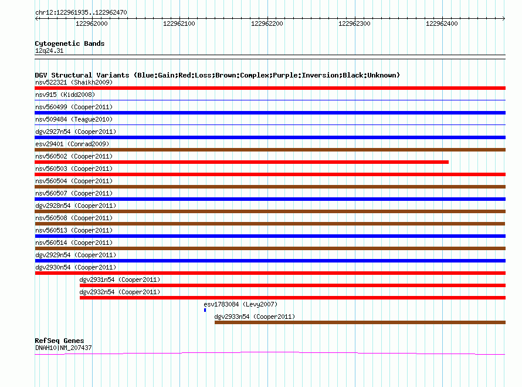Click the blue nsv560507 gain bar

pyautogui.click(x=270, y=199)
